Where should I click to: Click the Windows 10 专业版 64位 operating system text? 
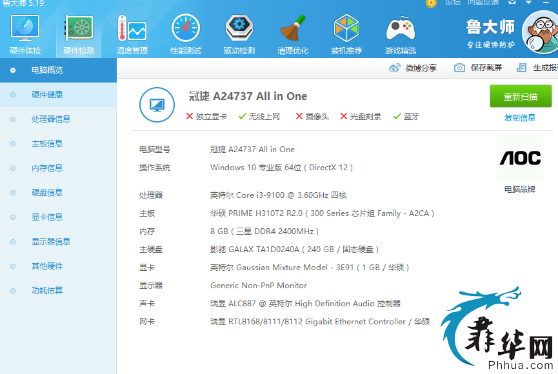pos(281,168)
